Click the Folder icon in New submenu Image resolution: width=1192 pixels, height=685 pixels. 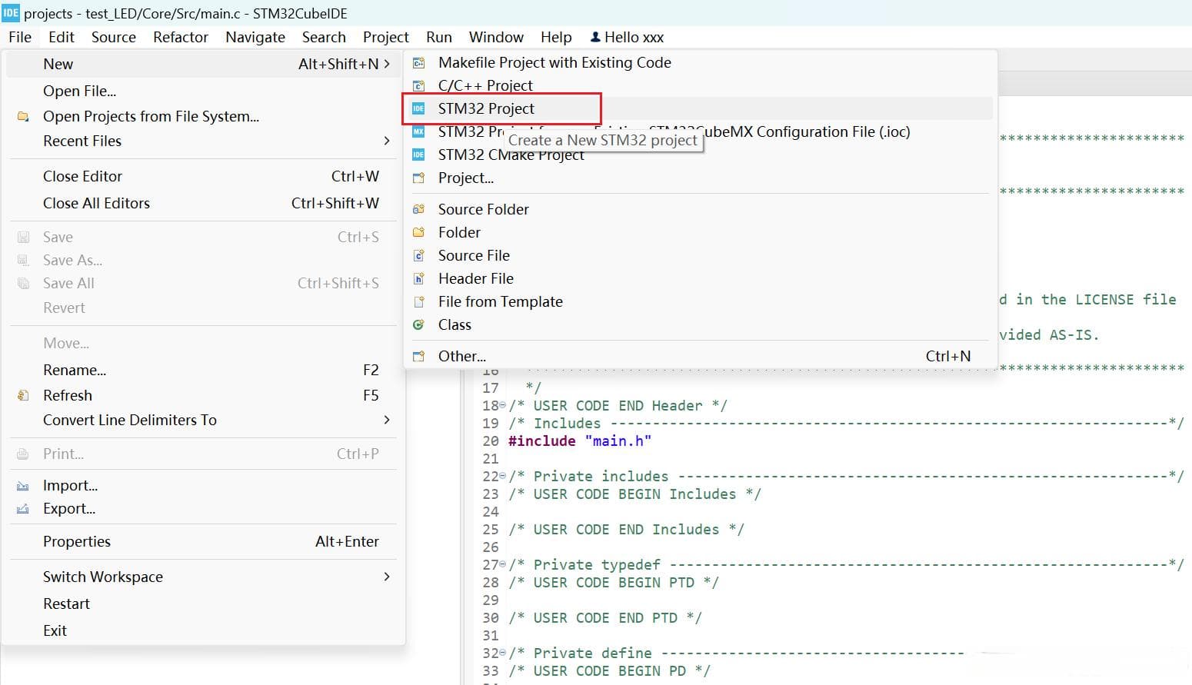(418, 232)
